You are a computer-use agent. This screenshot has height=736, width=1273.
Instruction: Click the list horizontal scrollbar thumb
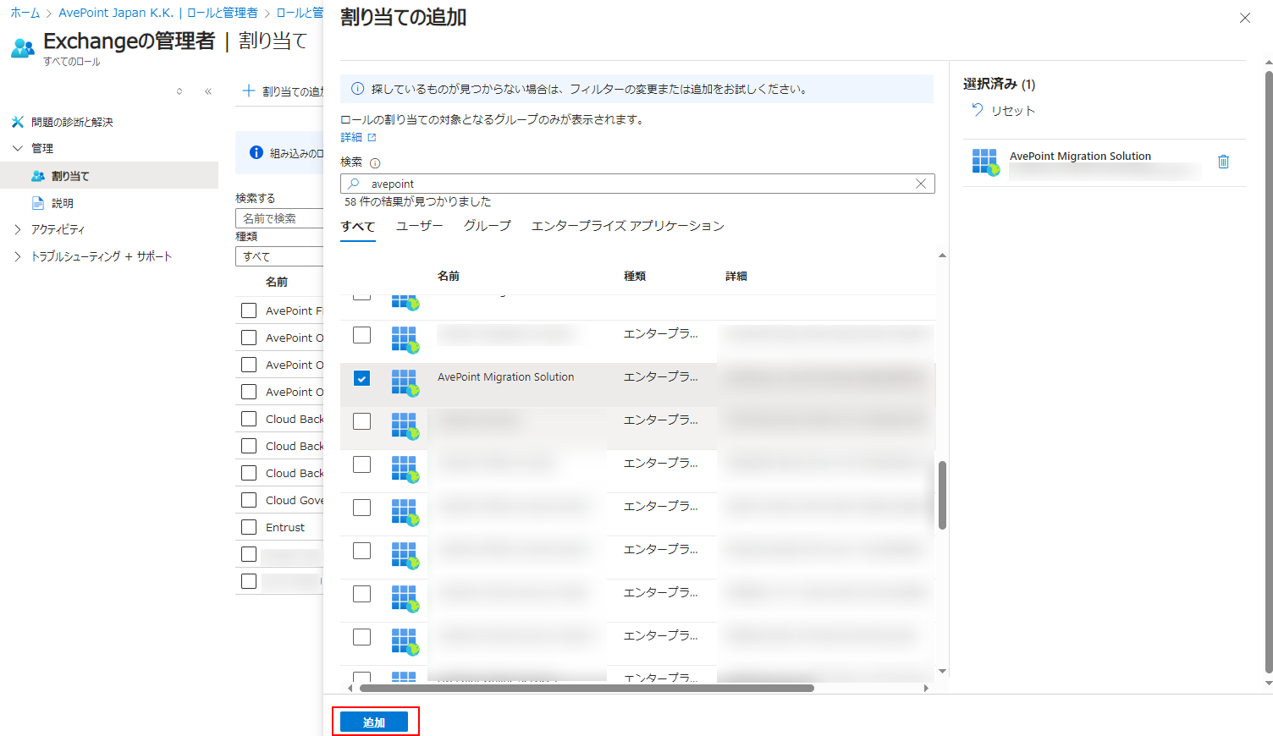pos(587,688)
